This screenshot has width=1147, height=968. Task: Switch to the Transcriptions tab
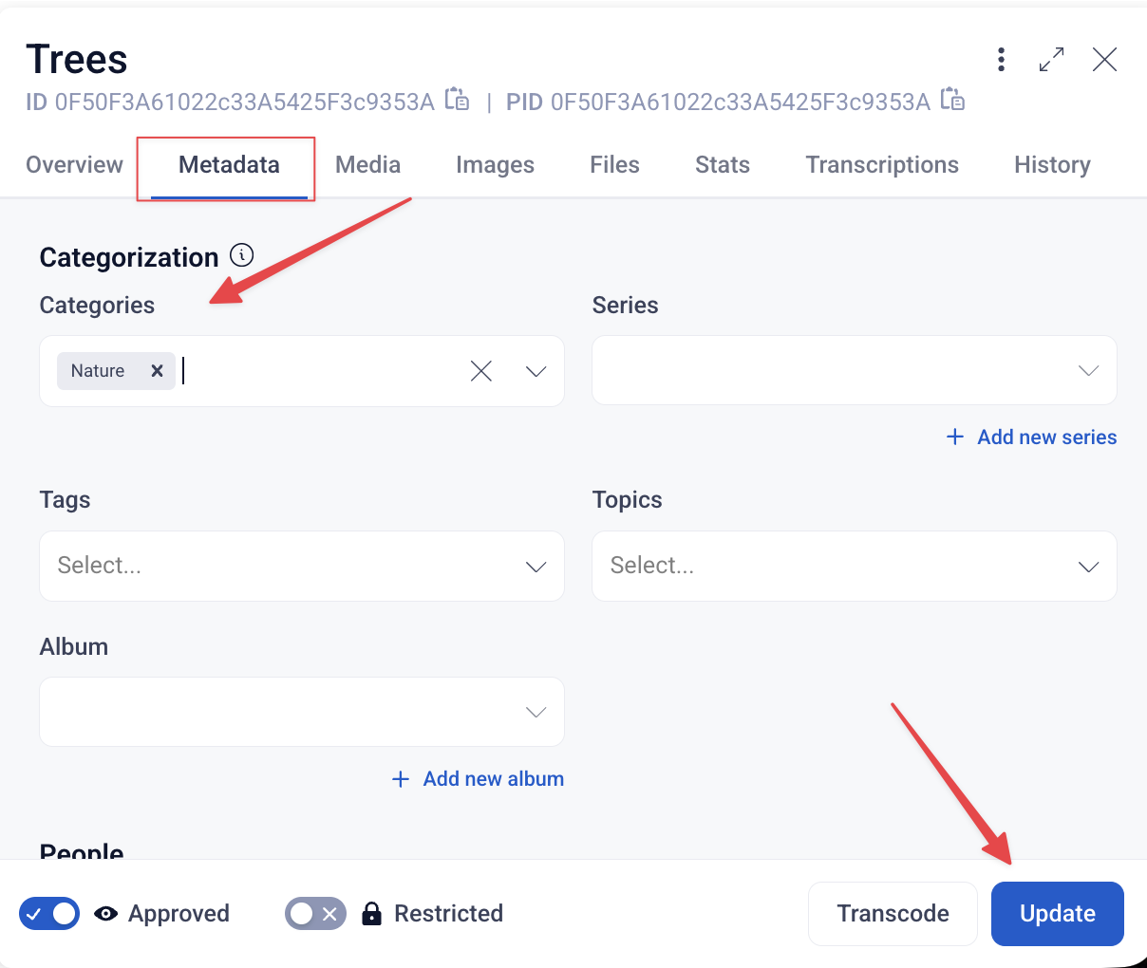click(882, 165)
